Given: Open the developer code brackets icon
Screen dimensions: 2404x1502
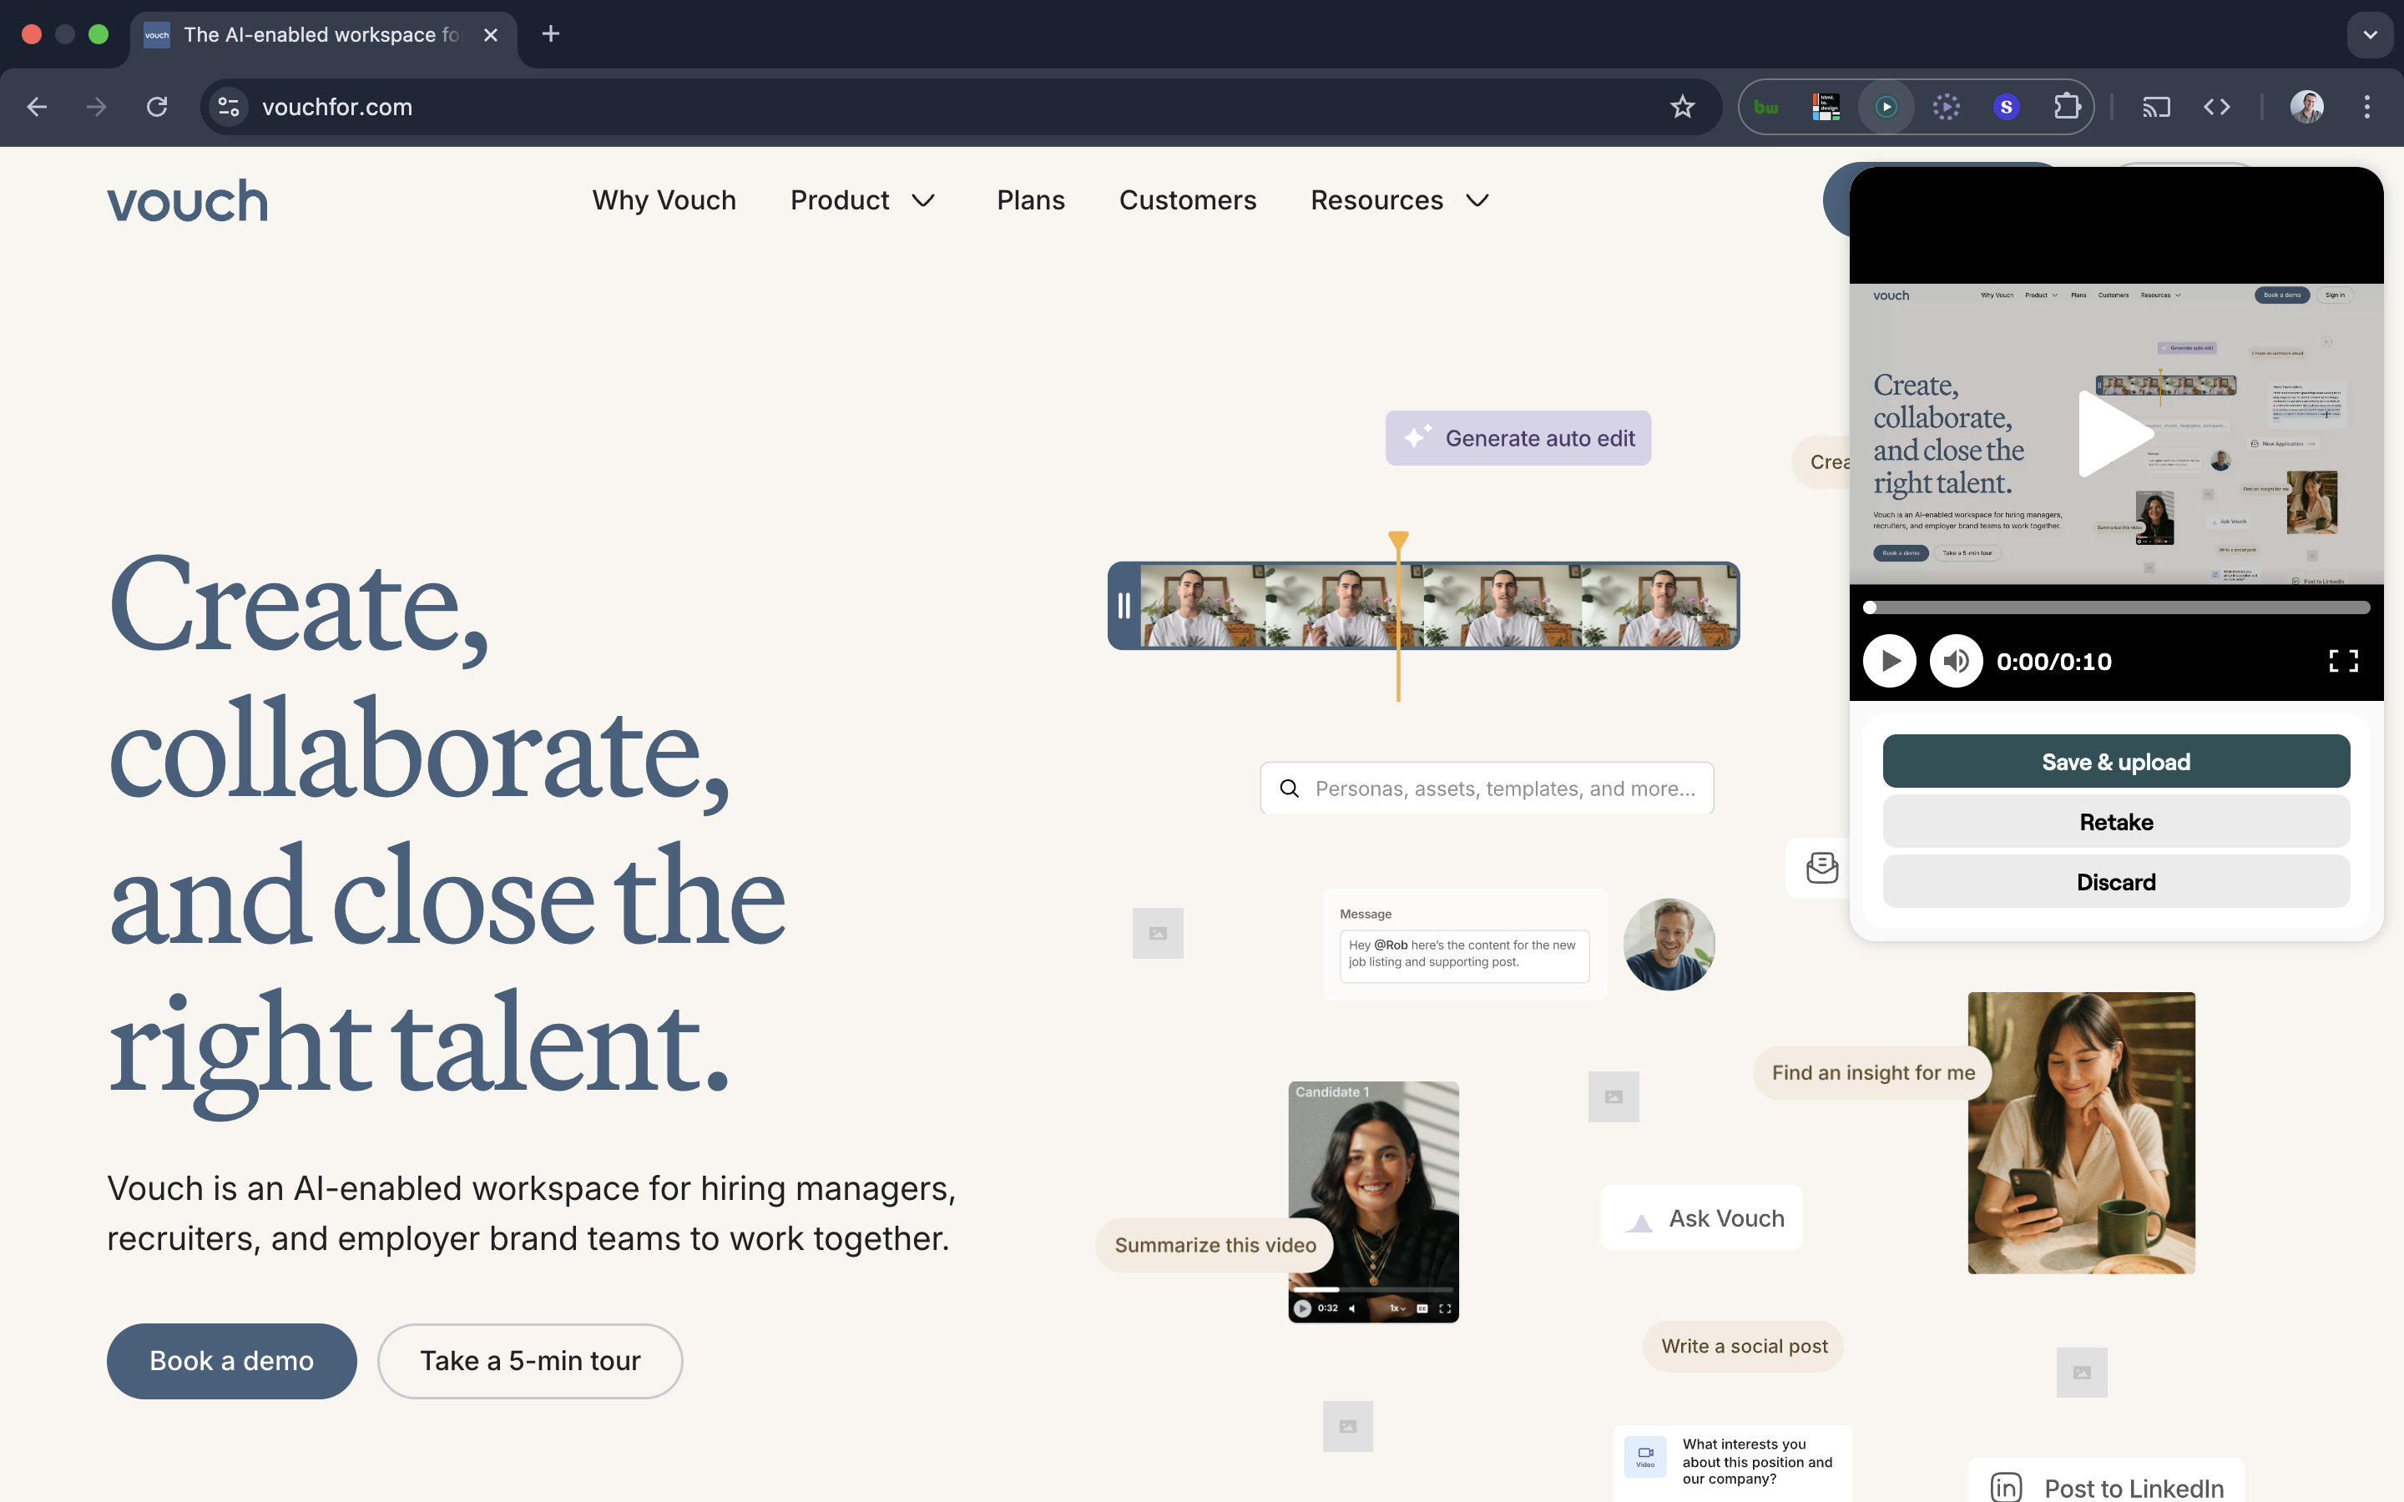Looking at the screenshot, I should [2217, 108].
